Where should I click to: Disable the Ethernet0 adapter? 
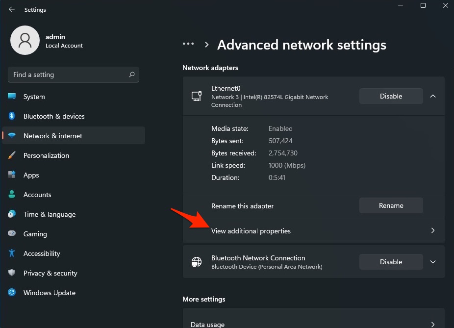(391, 96)
